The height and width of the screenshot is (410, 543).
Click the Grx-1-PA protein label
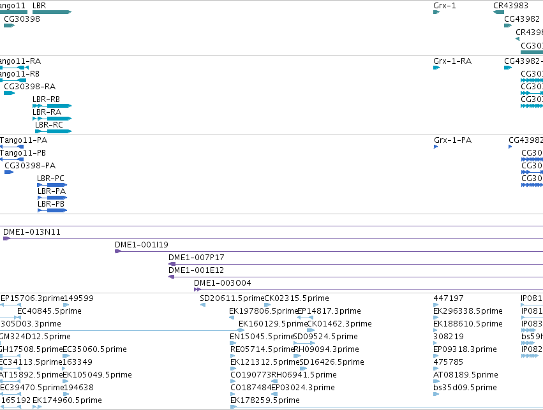pyautogui.click(x=452, y=140)
